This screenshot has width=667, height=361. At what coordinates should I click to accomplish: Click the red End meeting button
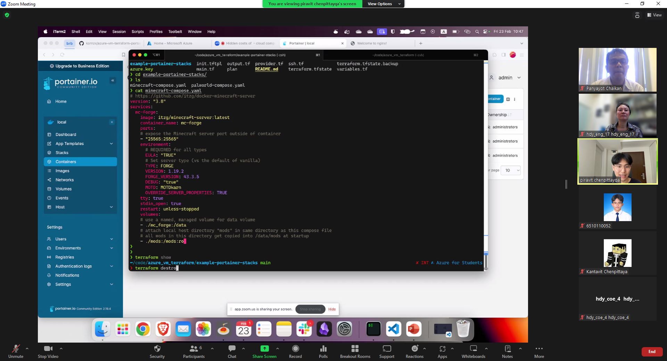point(652,352)
